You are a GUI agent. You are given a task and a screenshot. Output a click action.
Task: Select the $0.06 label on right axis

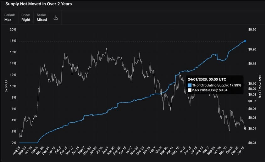[252, 109]
